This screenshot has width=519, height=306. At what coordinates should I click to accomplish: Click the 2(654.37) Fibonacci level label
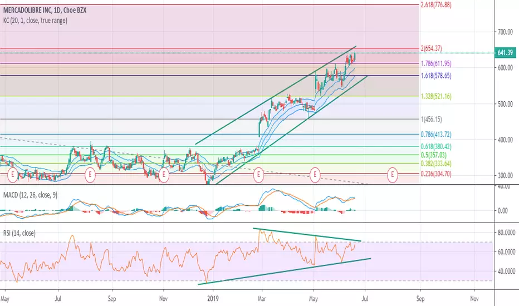tap(431, 48)
